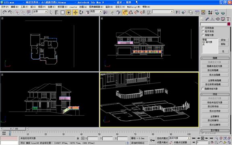Viewport: 232px width, 145px height.
Task: Click the red object color swatch
Action: (229, 24)
